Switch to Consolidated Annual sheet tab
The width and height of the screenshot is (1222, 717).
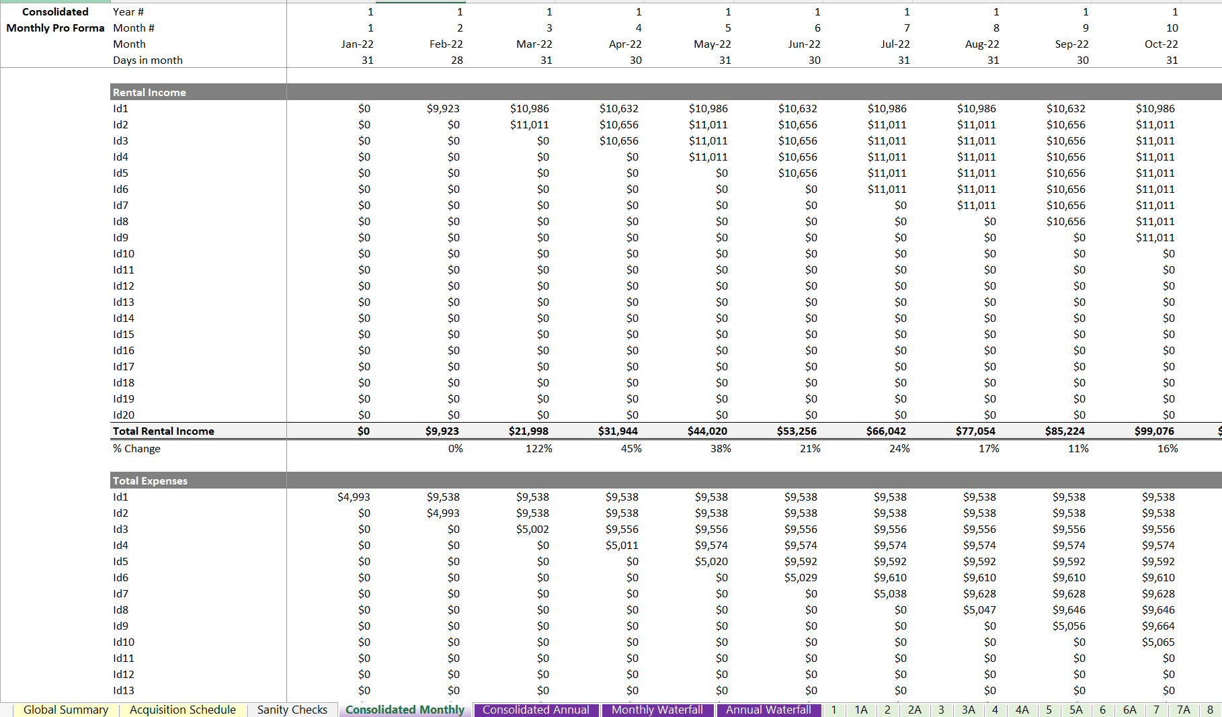click(536, 710)
